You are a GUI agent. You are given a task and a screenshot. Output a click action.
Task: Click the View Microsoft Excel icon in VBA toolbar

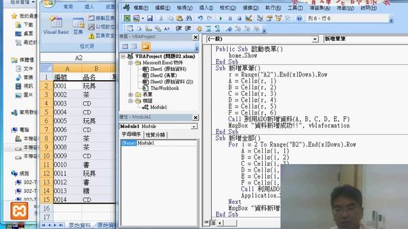127,18
